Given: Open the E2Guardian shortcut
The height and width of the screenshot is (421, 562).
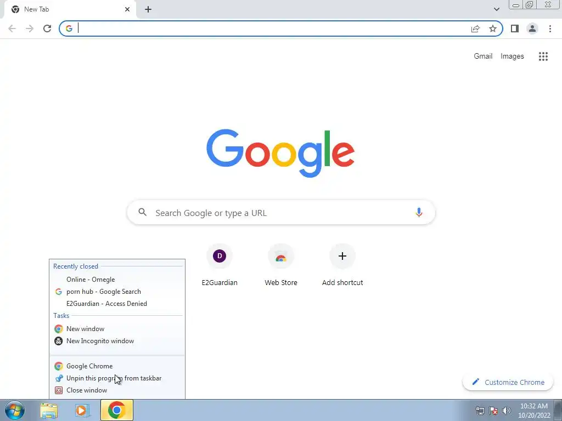Looking at the screenshot, I should point(220,265).
